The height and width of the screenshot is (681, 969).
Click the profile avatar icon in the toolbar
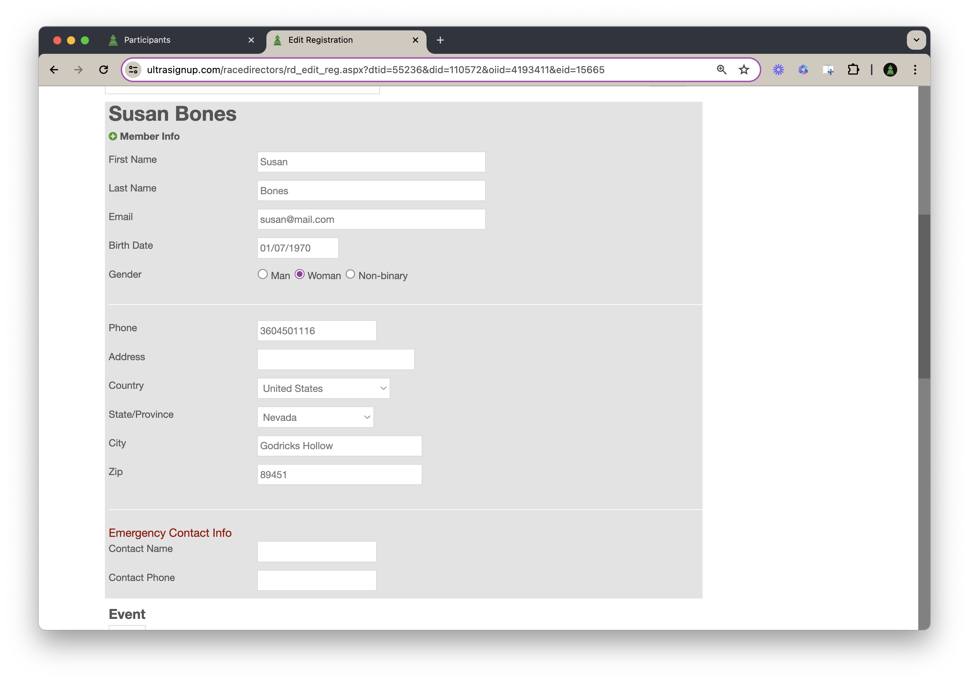pos(890,70)
